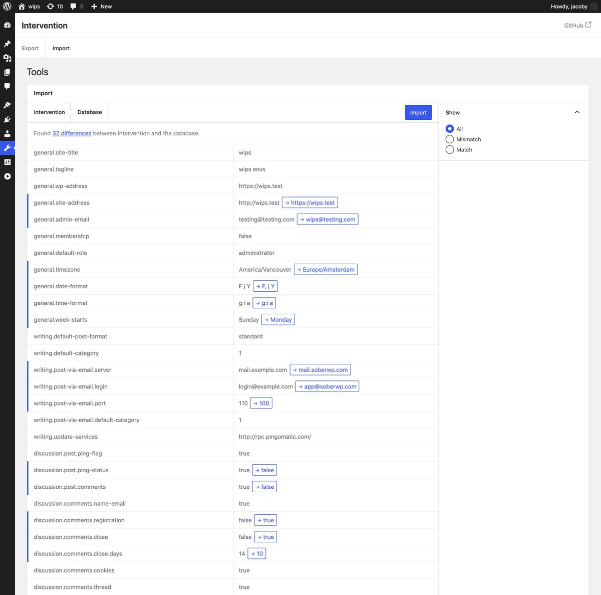Select the 'administrator' default-role value
Viewport: 601px width, 595px height.
click(x=256, y=253)
